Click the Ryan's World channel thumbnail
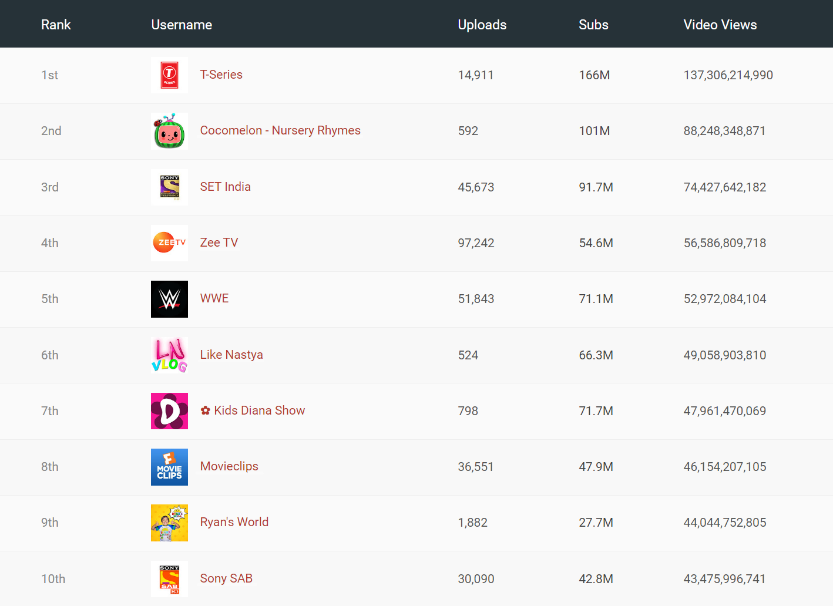Image resolution: width=833 pixels, height=606 pixels. coord(169,523)
